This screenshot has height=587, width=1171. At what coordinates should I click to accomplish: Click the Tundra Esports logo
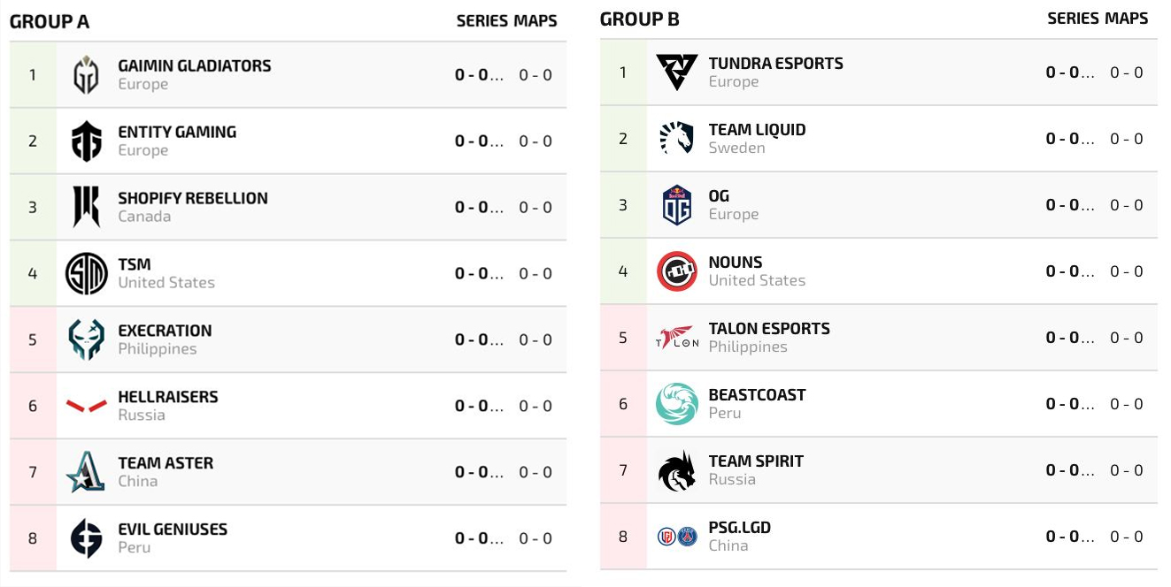coord(677,72)
